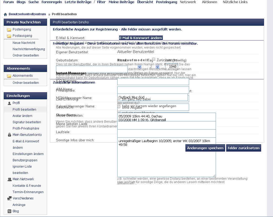Click the Posteingang folder icon
The width and height of the screenshot is (273, 217).
tap(9, 30)
